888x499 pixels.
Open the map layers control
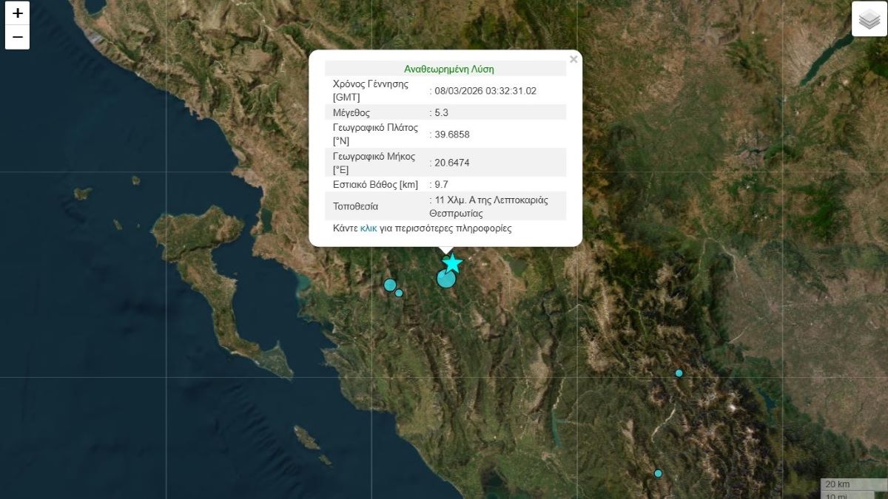[x=869, y=19]
